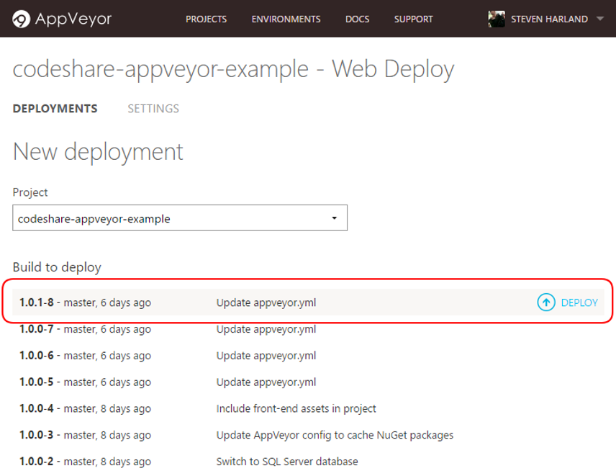
Task: Go to the Environments page
Action: coord(286,19)
